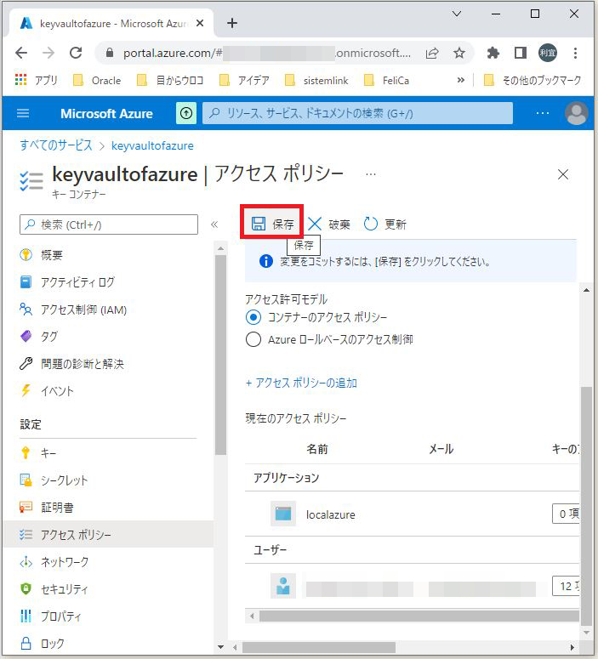Click the sidebar vertical scrollbar thumb

point(220,355)
